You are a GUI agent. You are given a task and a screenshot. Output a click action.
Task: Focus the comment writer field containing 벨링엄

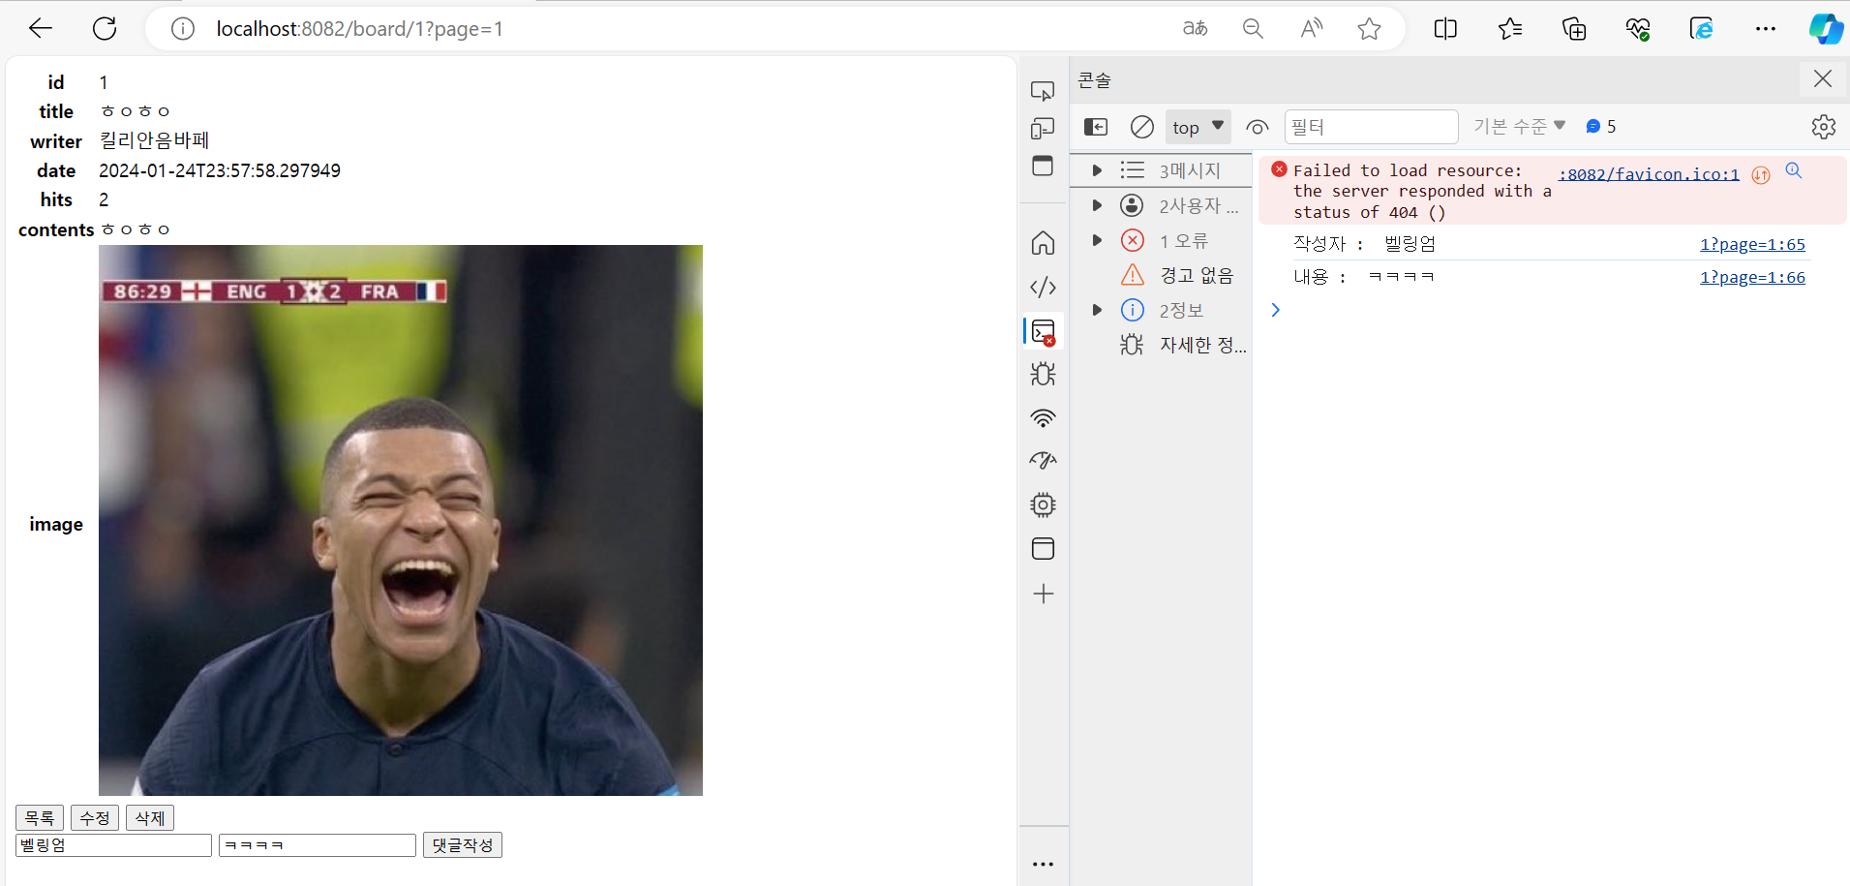point(113,845)
